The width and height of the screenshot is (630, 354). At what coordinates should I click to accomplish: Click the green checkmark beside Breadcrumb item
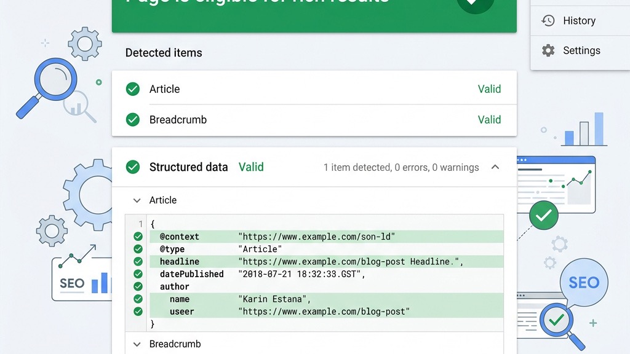(133, 120)
